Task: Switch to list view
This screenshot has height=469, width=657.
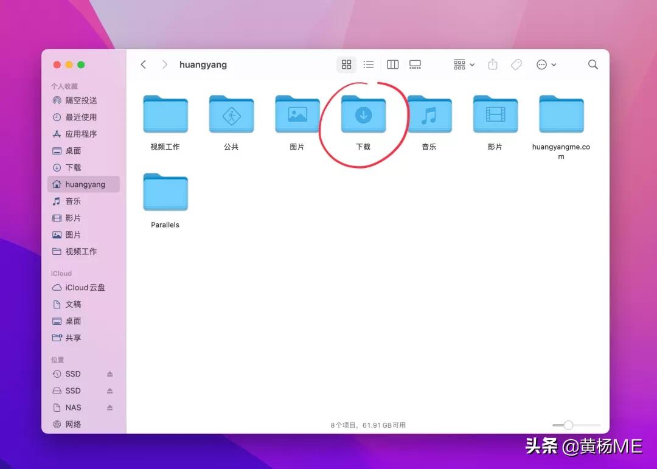Action: pyautogui.click(x=369, y=64)
